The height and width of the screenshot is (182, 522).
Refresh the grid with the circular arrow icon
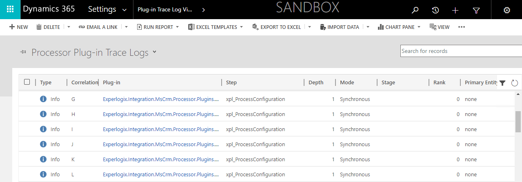(514, 83)
